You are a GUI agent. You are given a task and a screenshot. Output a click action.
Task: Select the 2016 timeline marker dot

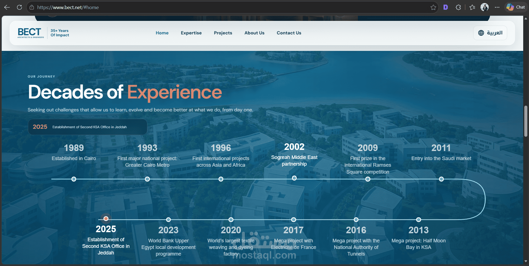click(356, 220)
